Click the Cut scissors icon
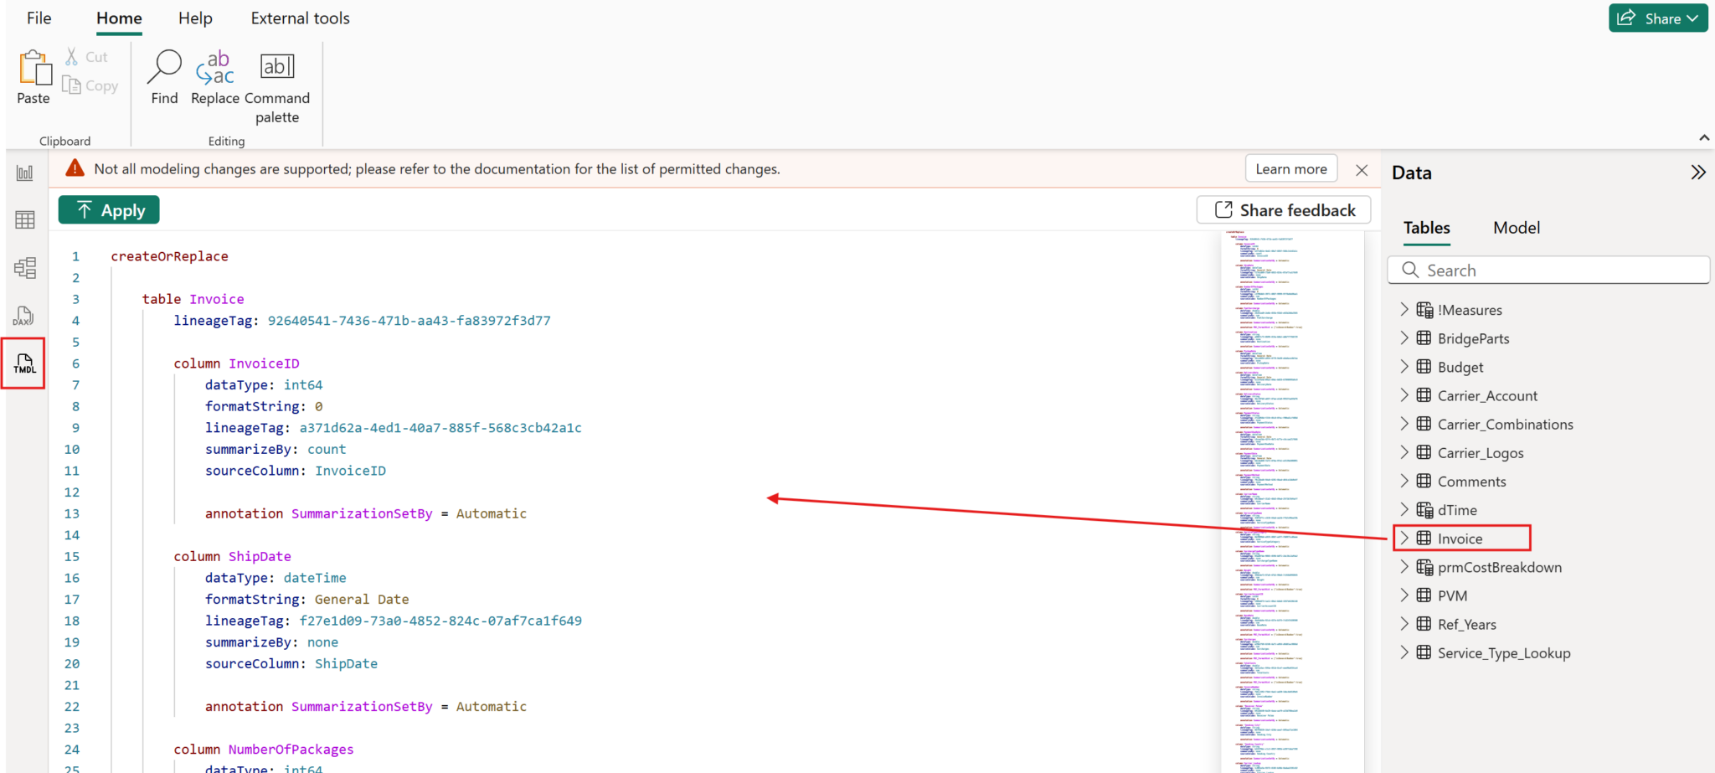The image size is (1715, 773). 72,56
